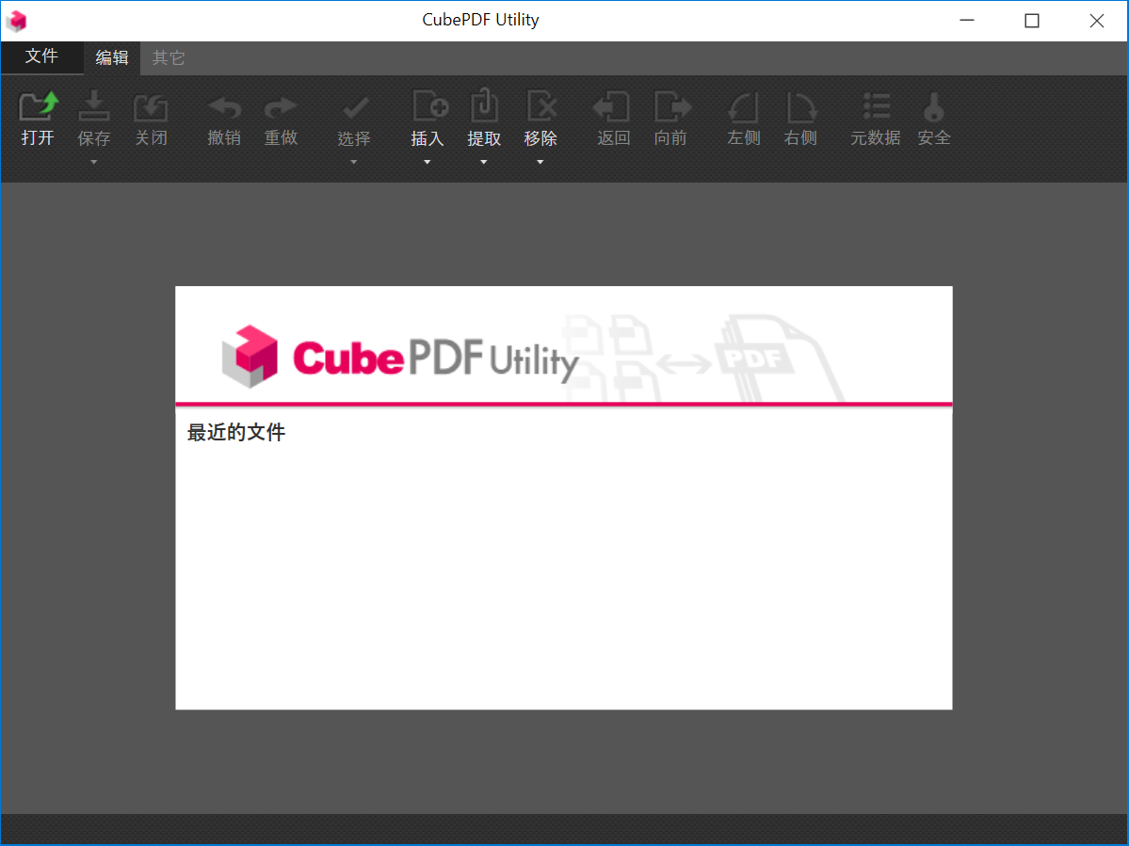Rotate pages left with 左侧 icon
This screenshot has height=846, width=1129.
point(743,118)
